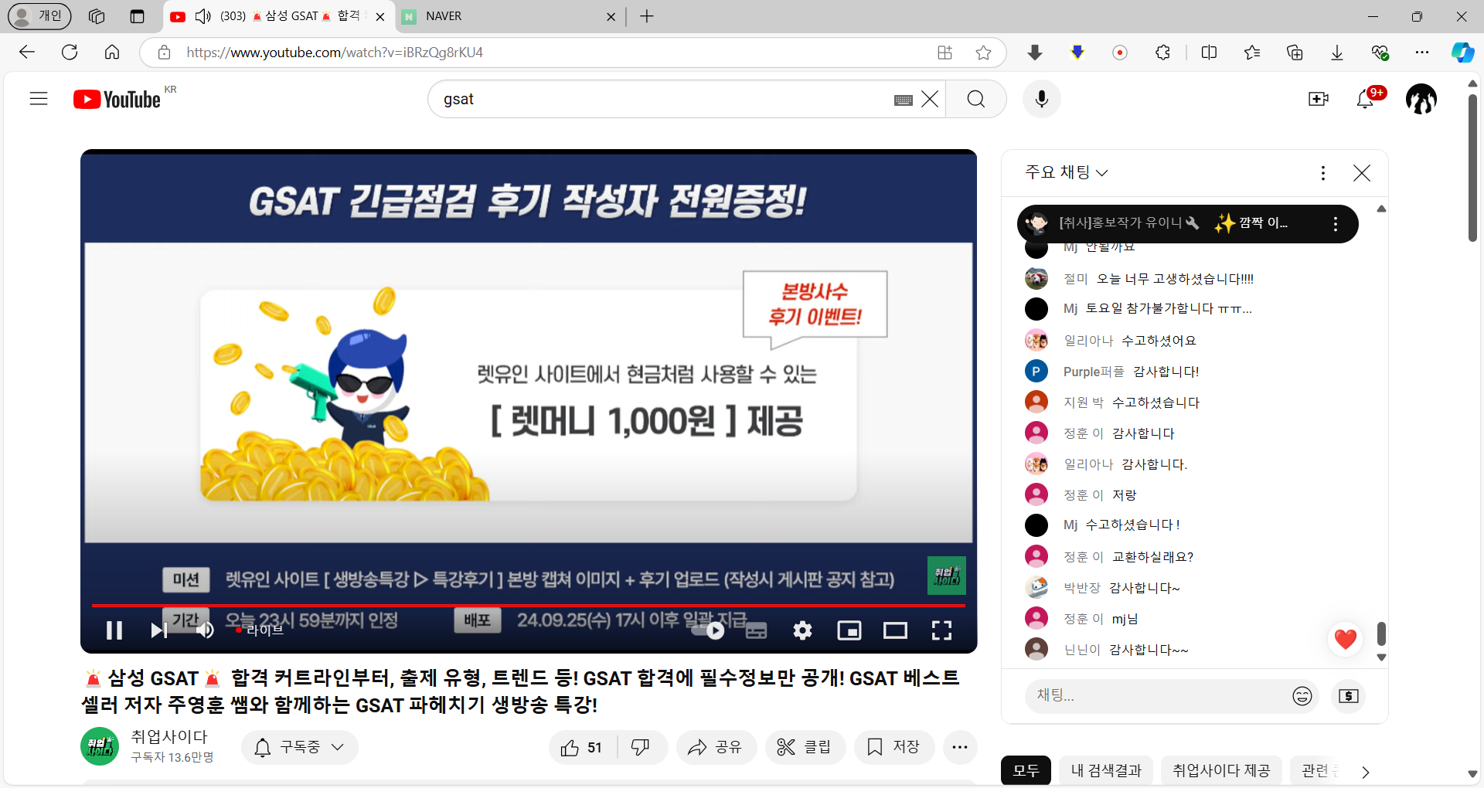The width and height of the screenshot is (1484, 788).
Task: Open the YouTube guide hamburger menu
Action: click(x=39, y=99)
